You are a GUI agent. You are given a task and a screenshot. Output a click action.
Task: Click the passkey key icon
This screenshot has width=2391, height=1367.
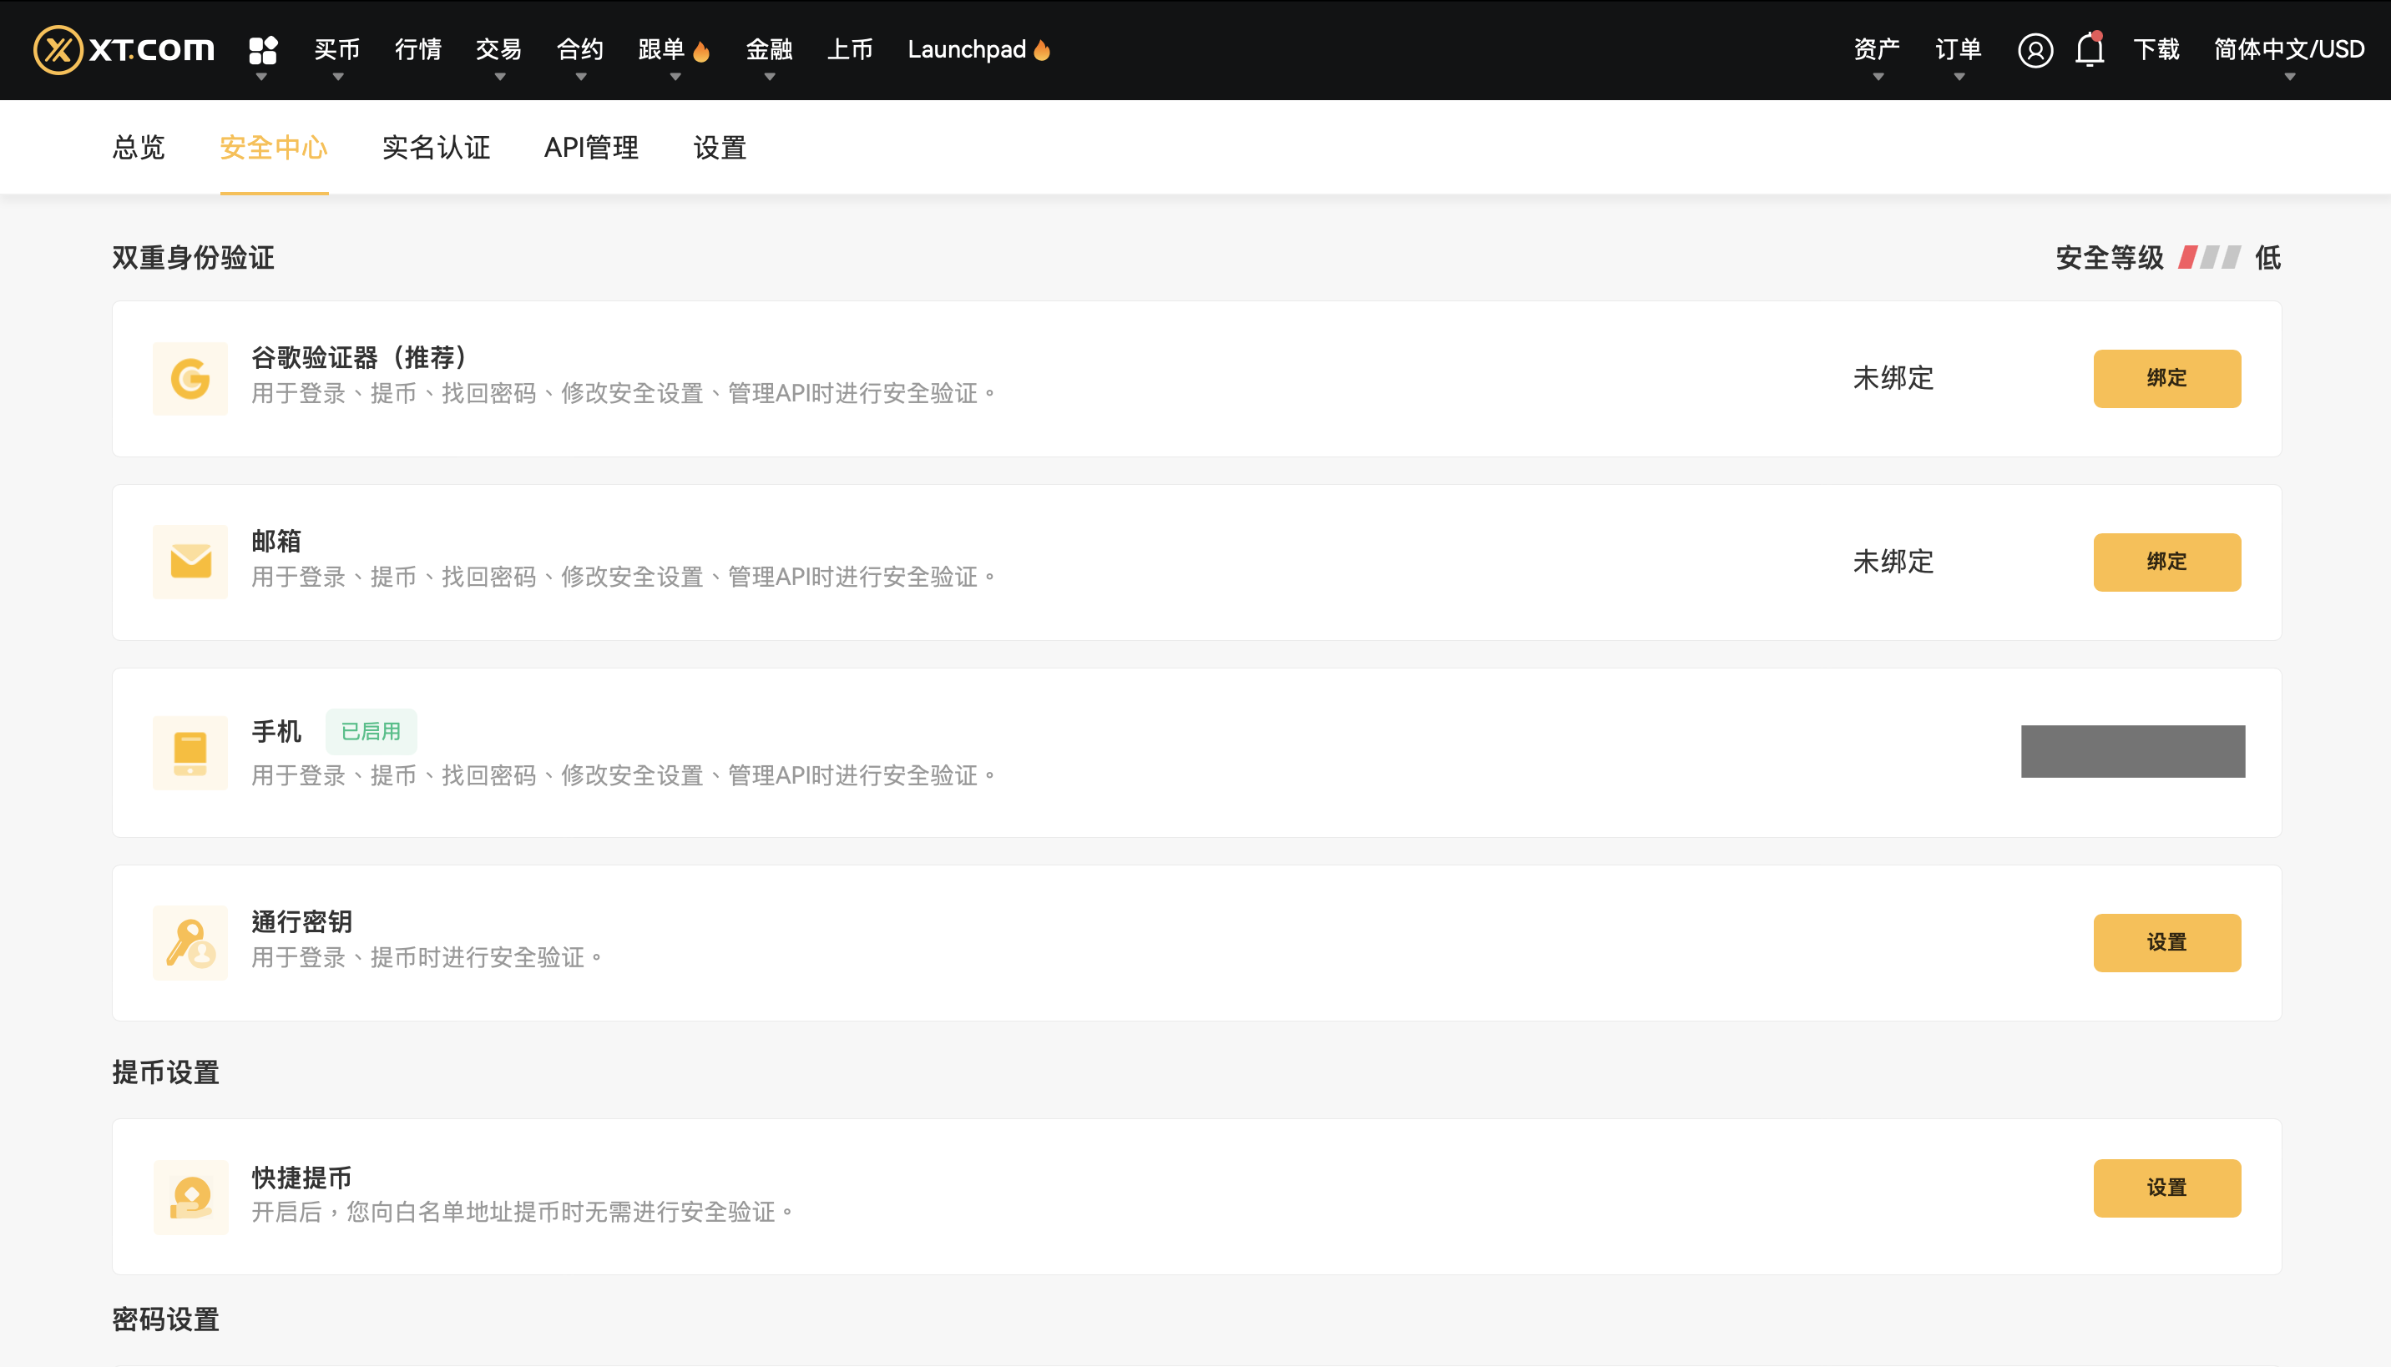coord(190,943)
